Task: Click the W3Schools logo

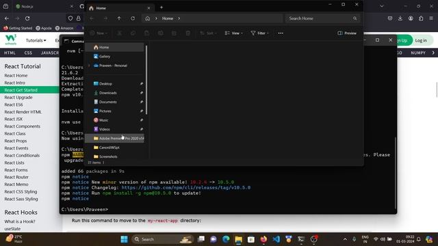Action: 11,40
